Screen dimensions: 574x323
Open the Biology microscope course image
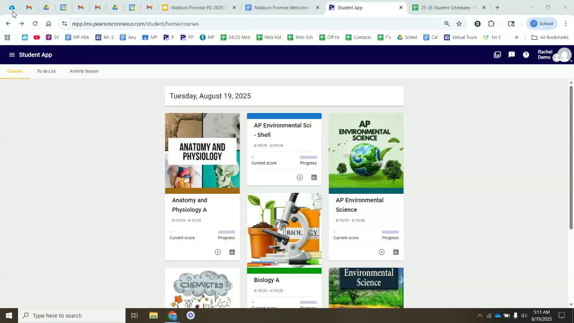coord(284,231)
